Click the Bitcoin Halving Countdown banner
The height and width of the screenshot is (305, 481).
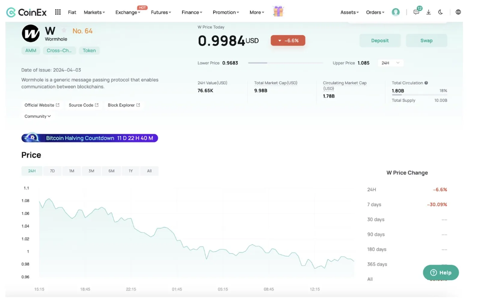click(90, 138)
